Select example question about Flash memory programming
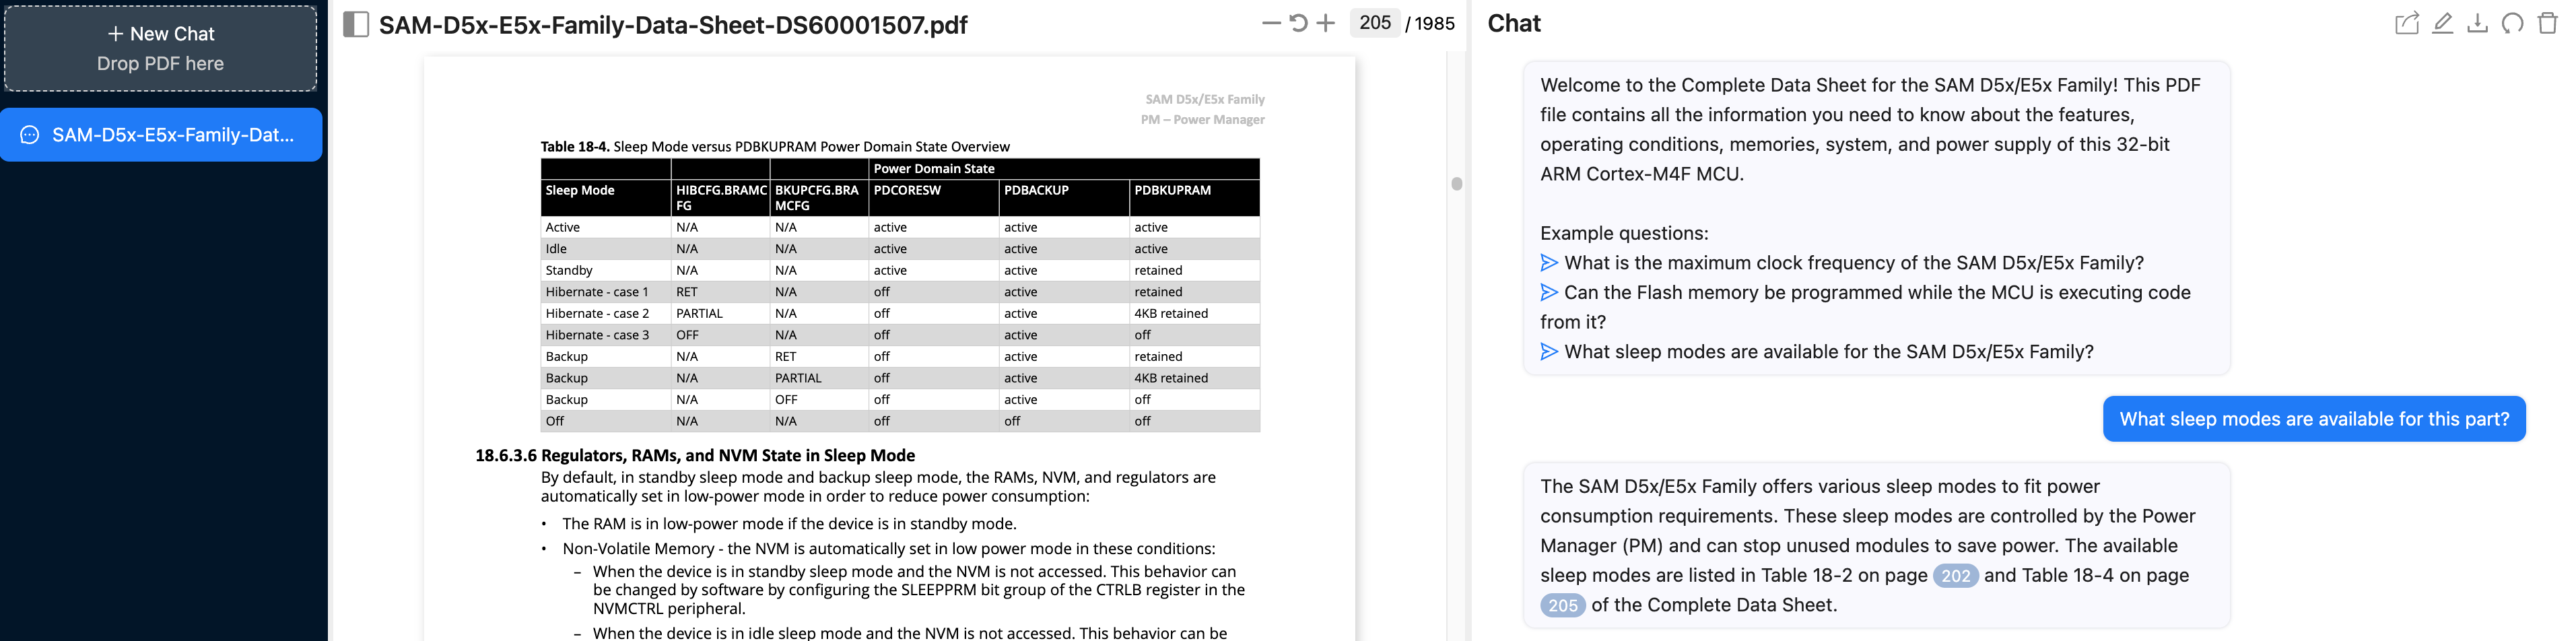Image resolution: width=2576 pixels, height=641 pixels. tap(1876, 293)
